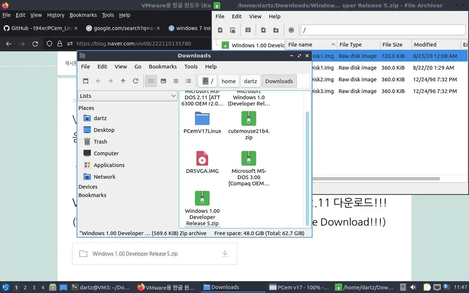This screenshot has width=469, height=293.
Task: Click Firefox back navigation arrow
Action: pyautogui.click(x=9, y=44)
